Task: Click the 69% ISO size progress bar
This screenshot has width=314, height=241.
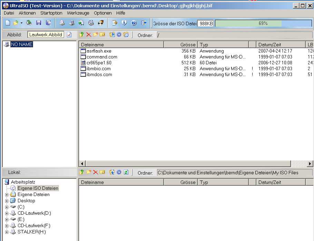Action: click(x=263, y=23)
